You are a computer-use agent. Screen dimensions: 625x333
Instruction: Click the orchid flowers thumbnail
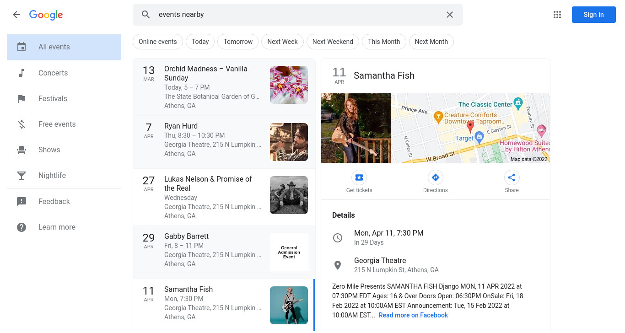tap(289, 85)
